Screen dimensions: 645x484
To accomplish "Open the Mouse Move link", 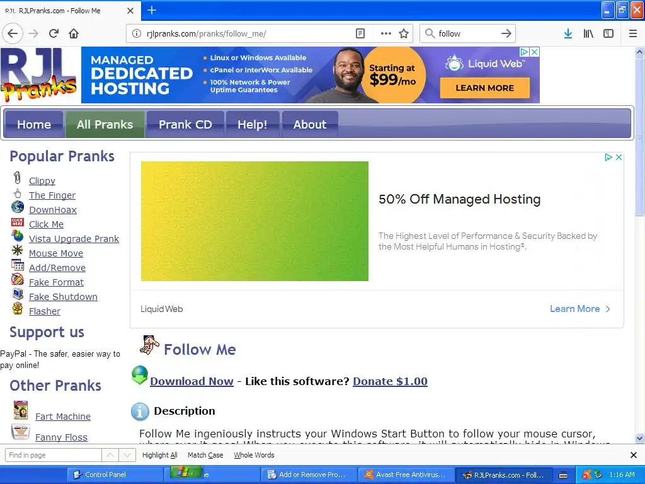I will [x=56, y=253].
